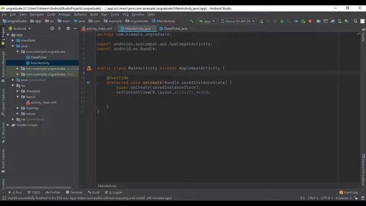Image resolution: width=366 pixels, height=206 pixels.
Task: Click the Search Everywhere magnifier icon
Action: click(355, 21)
